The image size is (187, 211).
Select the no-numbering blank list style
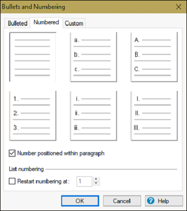pyautogui.click(x=33, y=57)
